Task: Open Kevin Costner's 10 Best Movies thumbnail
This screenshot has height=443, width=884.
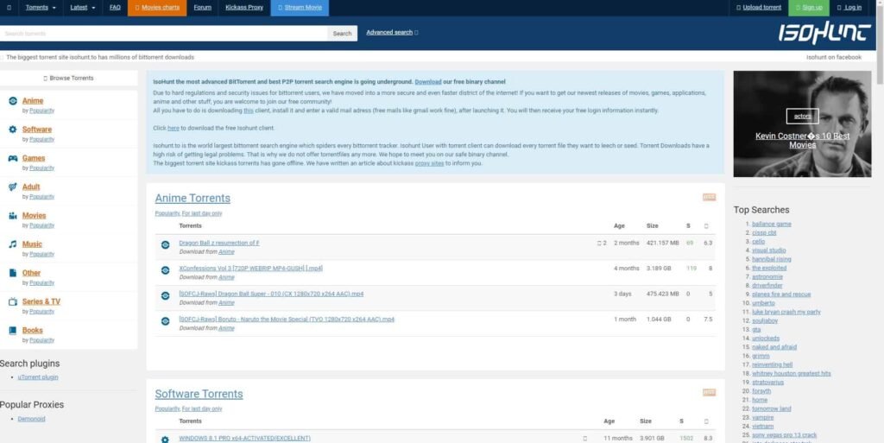Action: [x=802, y=124]
